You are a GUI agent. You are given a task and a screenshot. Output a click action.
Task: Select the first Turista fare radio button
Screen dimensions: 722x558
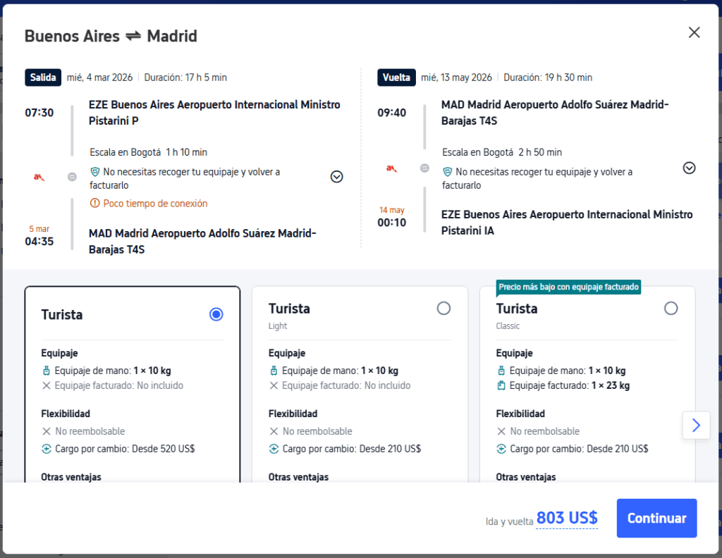[x=216, y=314]
